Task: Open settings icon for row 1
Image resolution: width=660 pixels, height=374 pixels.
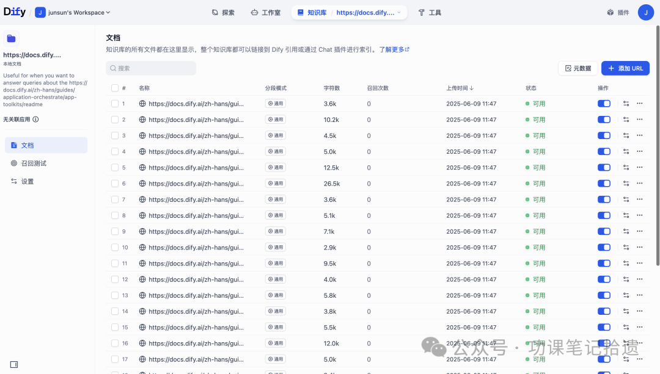Action: tap(626, 103)
